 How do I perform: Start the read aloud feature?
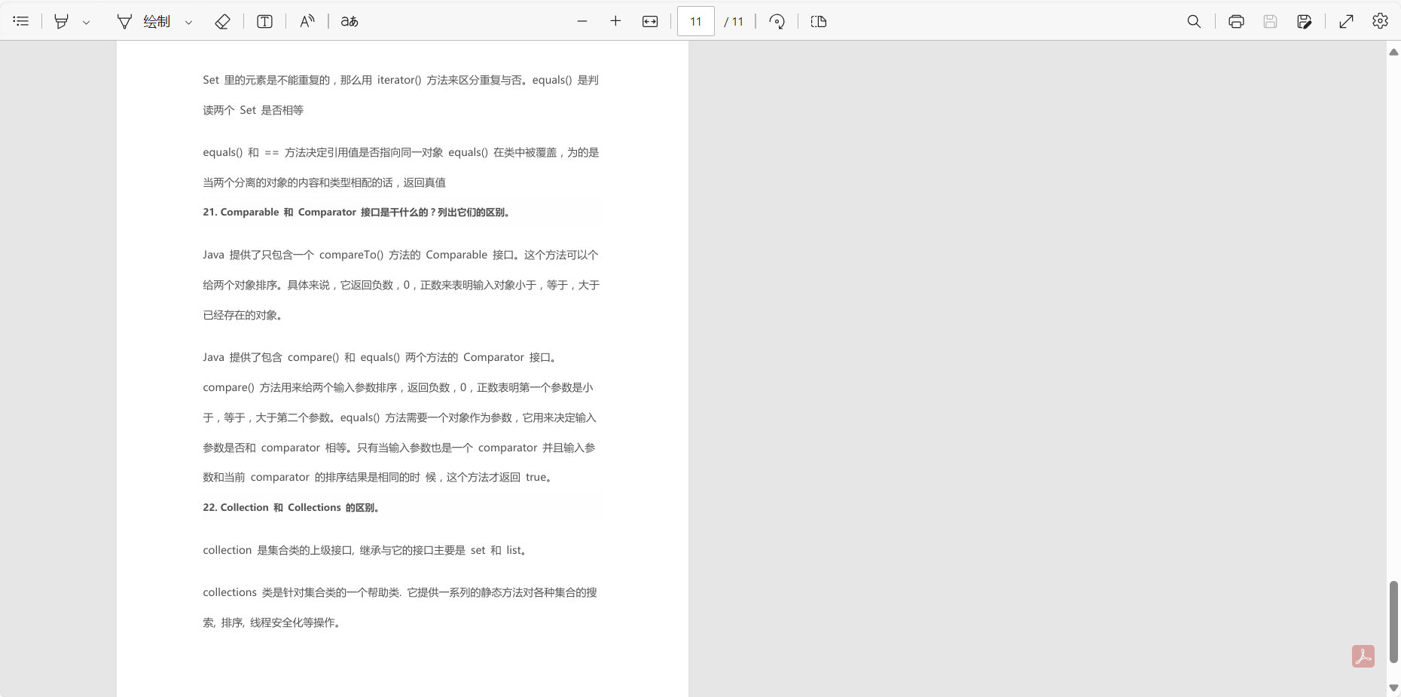307,21
